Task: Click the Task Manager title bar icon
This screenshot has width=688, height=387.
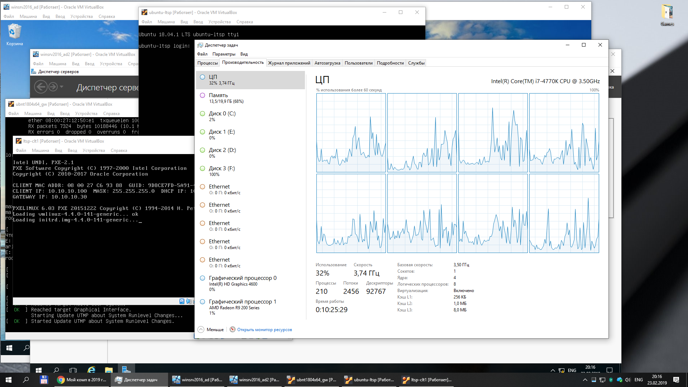Action: (x=200, y=45)
